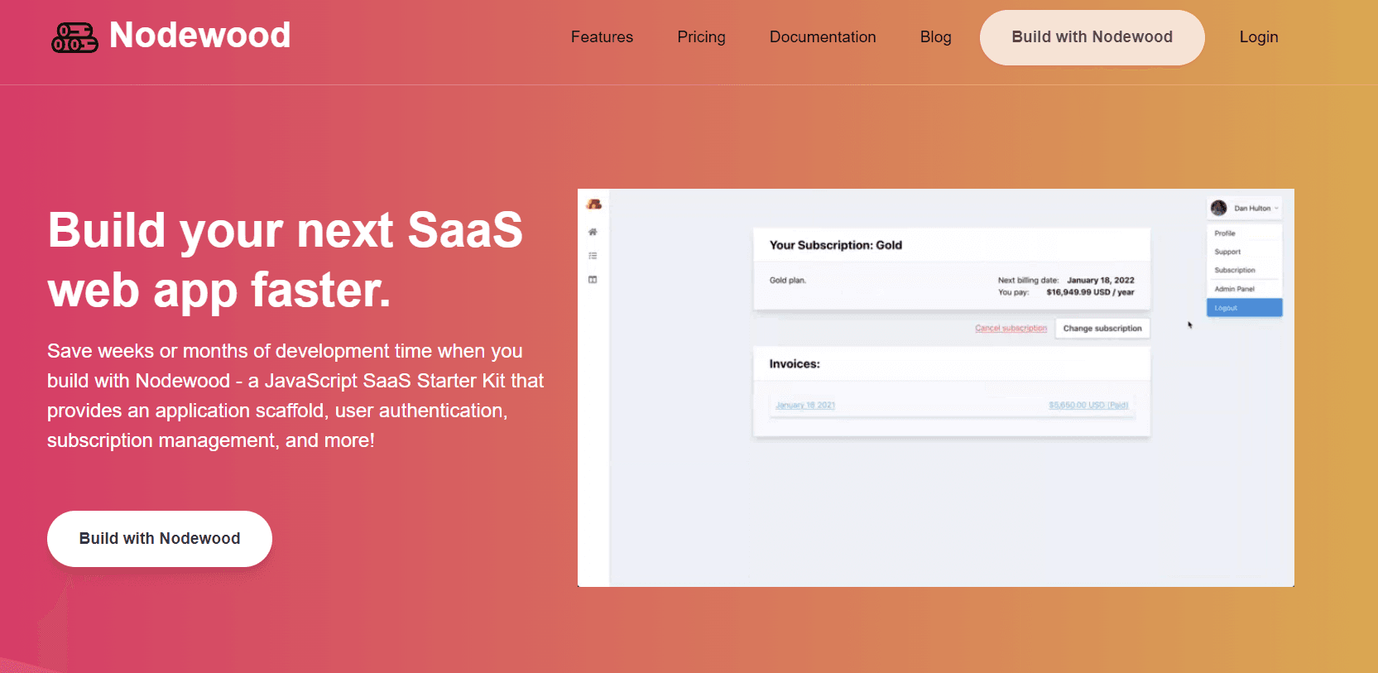The image size is (1378, 673).
Task: Open the Features nav link
Action: click(x=602, y=37)
